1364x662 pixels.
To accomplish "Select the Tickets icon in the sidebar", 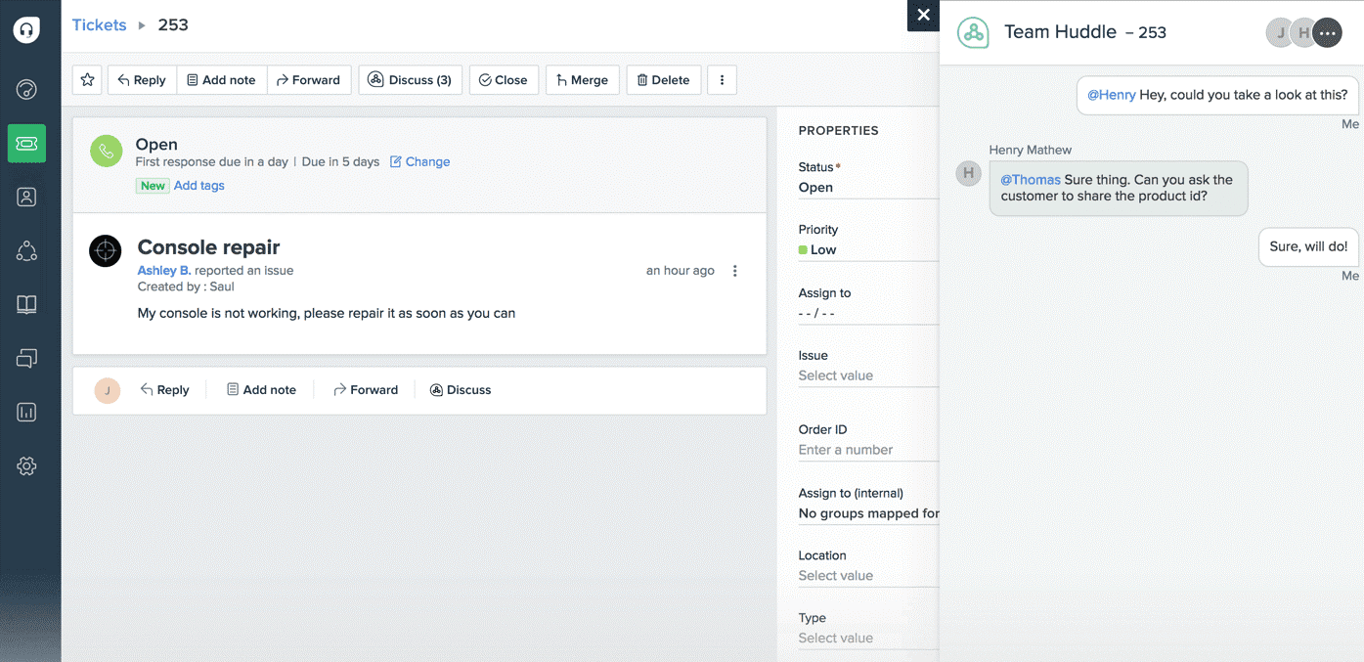I will (26, 143).
